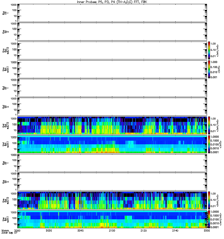
Task: Click the '2009 Sep 07' date label
Action: point(9,233)
